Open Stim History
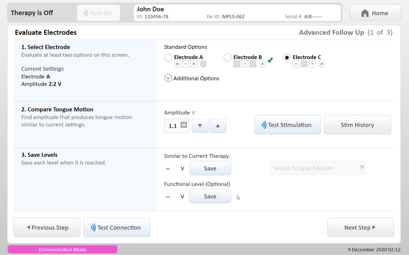This screenshot has height=255, width=409. [x=357, y=125]
